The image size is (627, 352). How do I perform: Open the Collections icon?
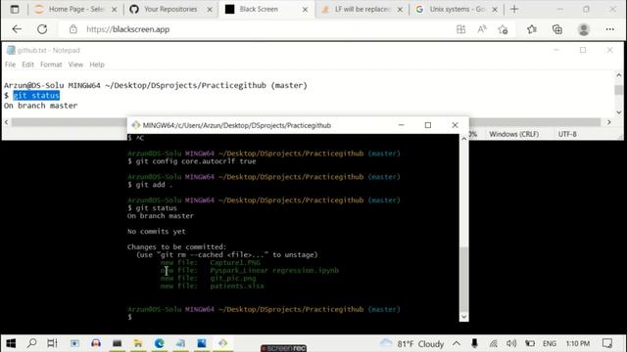coord(557,29)
